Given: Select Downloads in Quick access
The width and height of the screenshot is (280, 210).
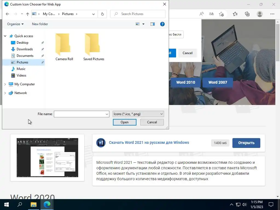Looking at the screenshot, I should tap(24, 49).
